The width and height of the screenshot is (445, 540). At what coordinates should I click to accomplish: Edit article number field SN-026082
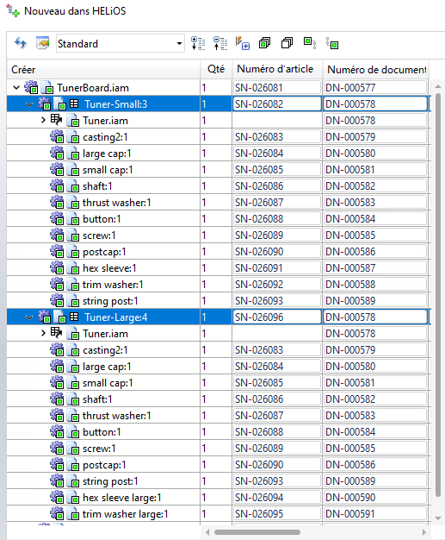[277, 104]
